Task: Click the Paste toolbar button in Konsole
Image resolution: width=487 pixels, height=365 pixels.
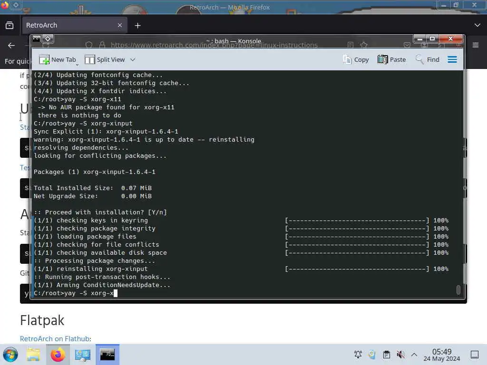Action: pyautogui.click(x=392, y=59)
